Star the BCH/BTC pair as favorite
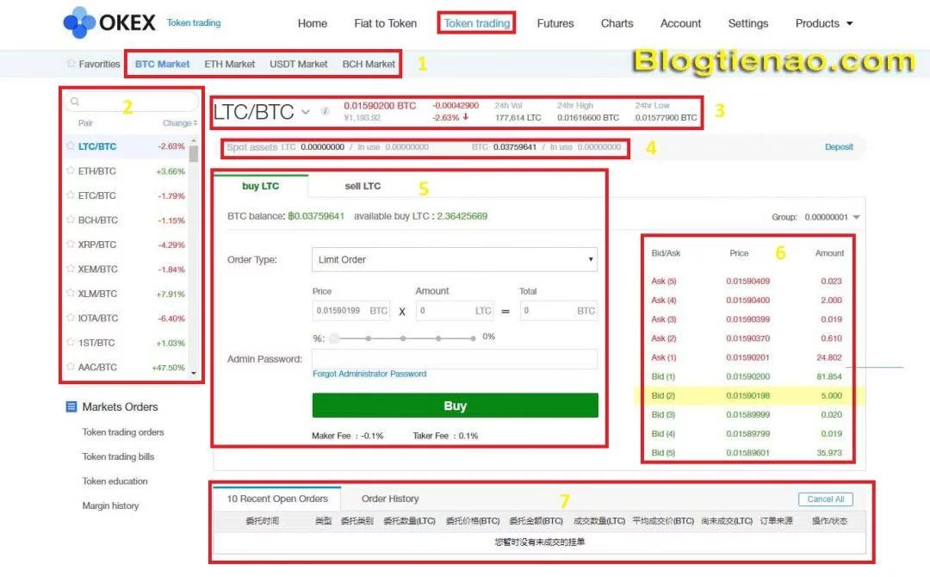Viewport: 930px width, 577px height. [71, 220]
